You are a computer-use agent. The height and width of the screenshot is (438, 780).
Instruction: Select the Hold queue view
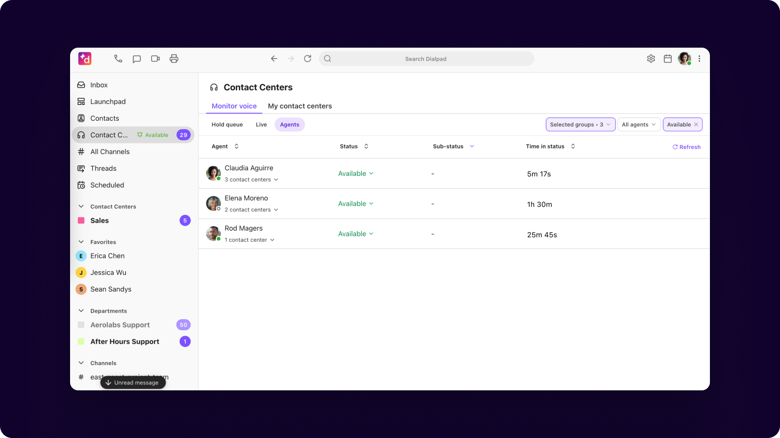click(x=227, y=125)
